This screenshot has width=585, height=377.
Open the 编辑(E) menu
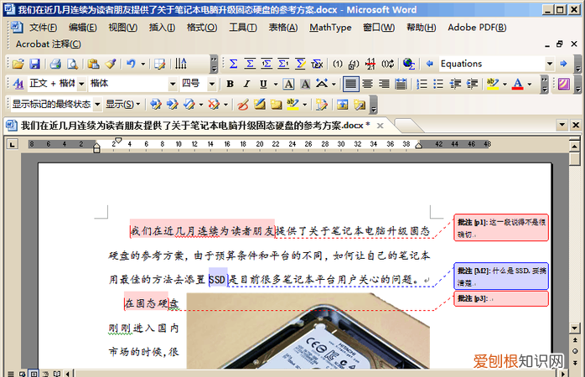82,27
